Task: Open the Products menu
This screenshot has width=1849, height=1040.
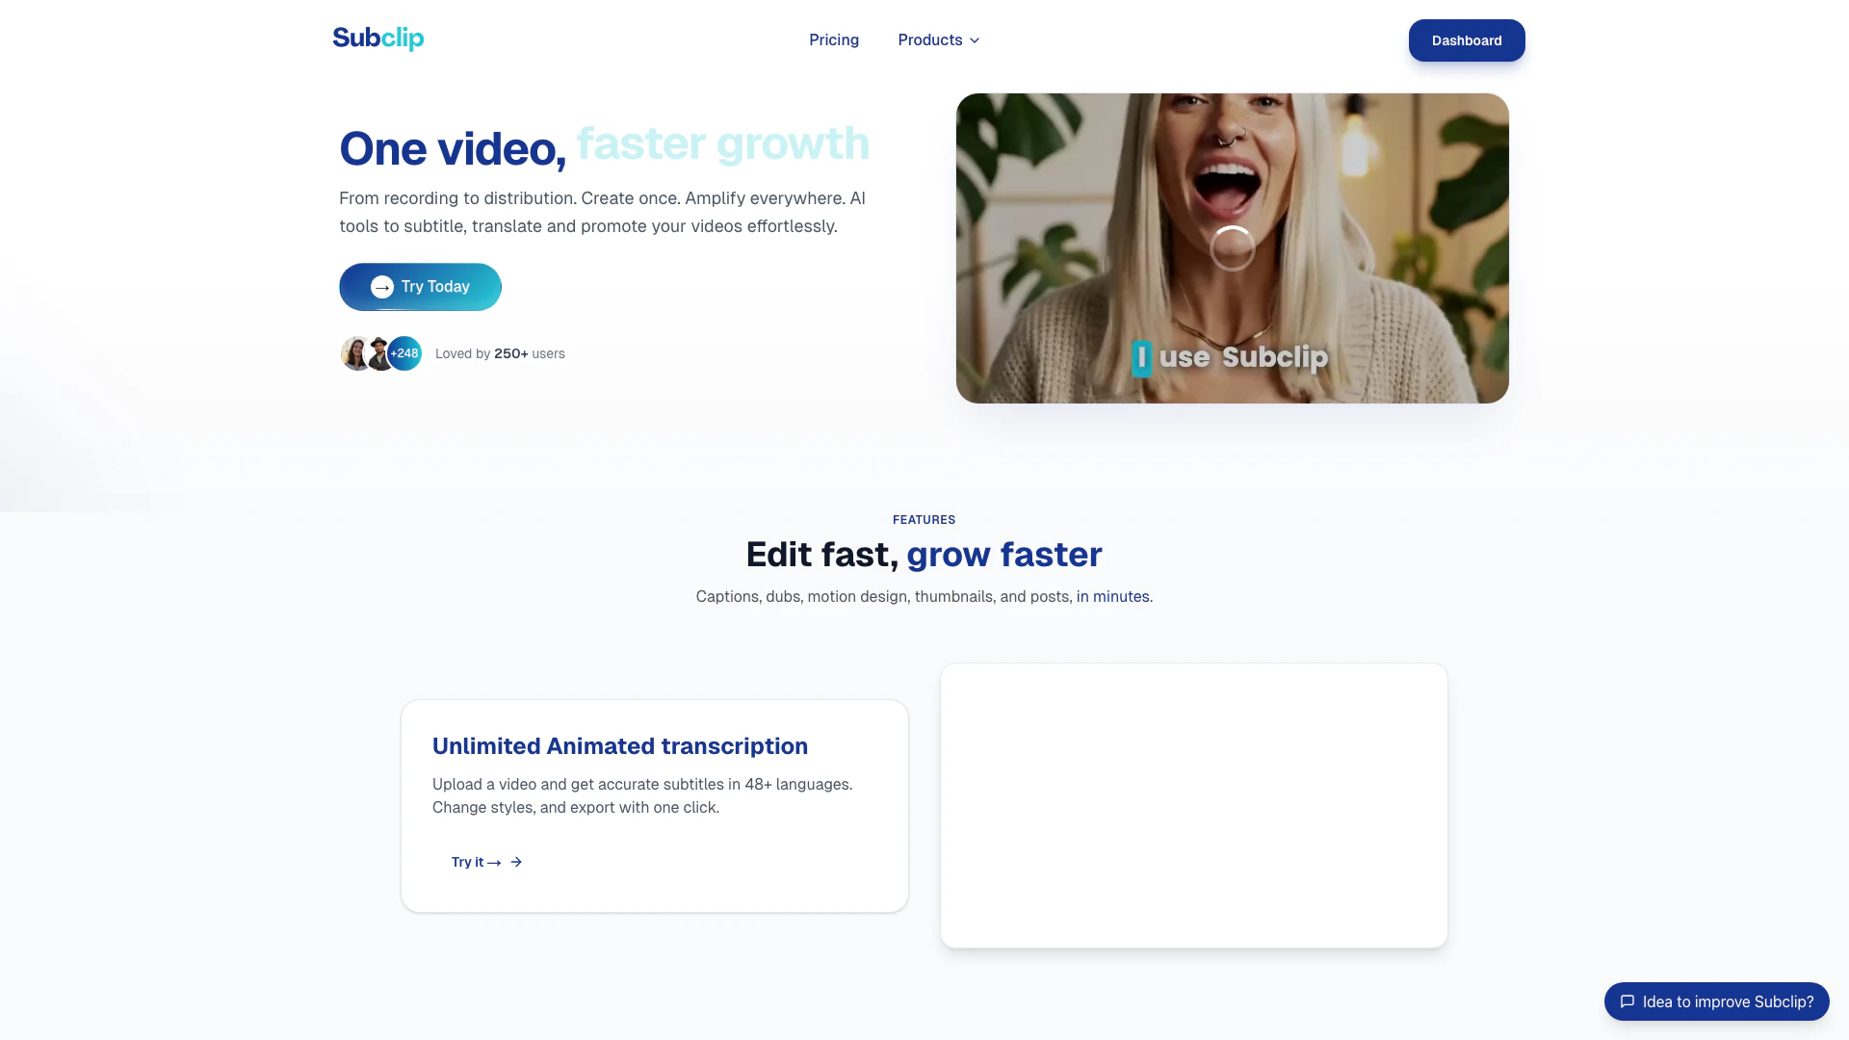Action: click(930, 40)
